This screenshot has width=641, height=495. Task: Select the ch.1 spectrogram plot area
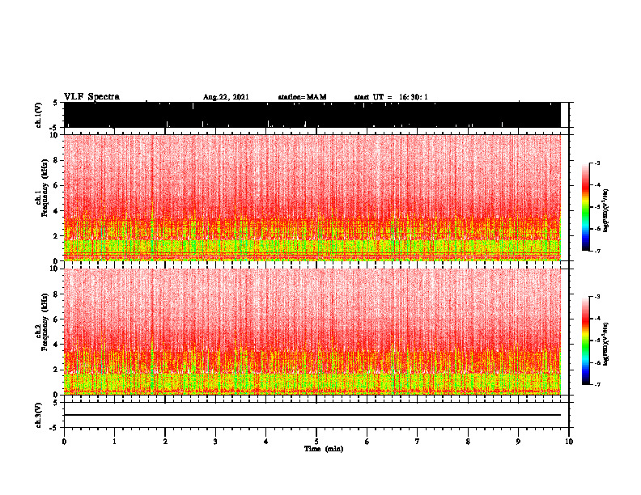312,197
